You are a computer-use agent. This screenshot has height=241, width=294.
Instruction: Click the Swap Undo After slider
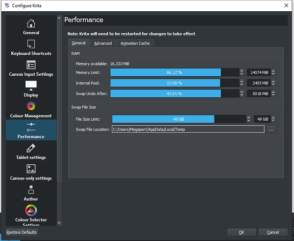point(174,93)
